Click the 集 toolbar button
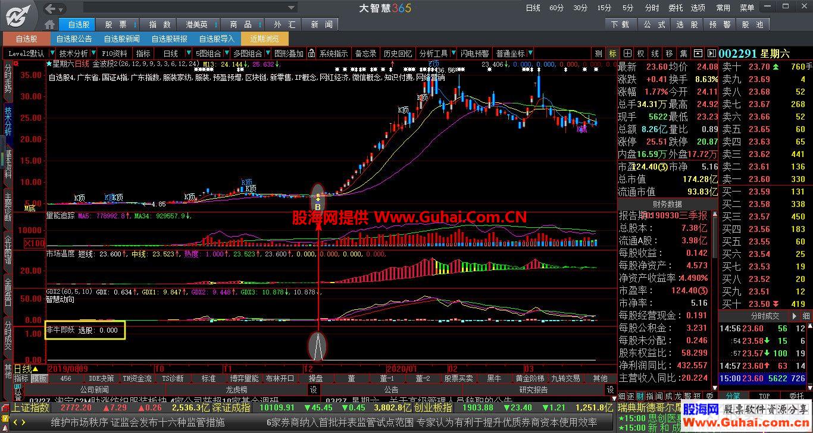The height and width of the screenshot is (433, 813). 683,53
